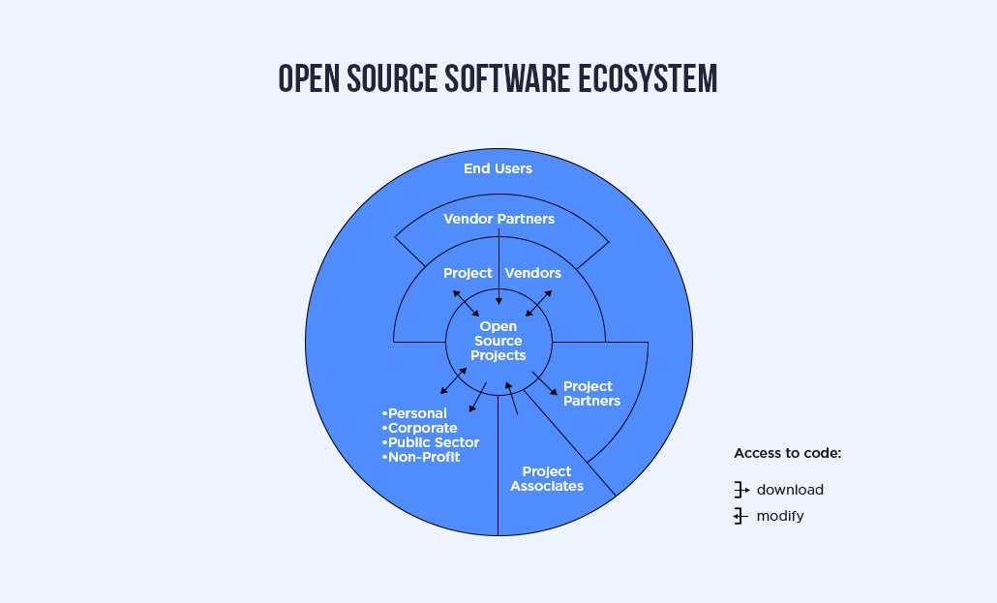Click the Project Partners label

tap(591, 393)
